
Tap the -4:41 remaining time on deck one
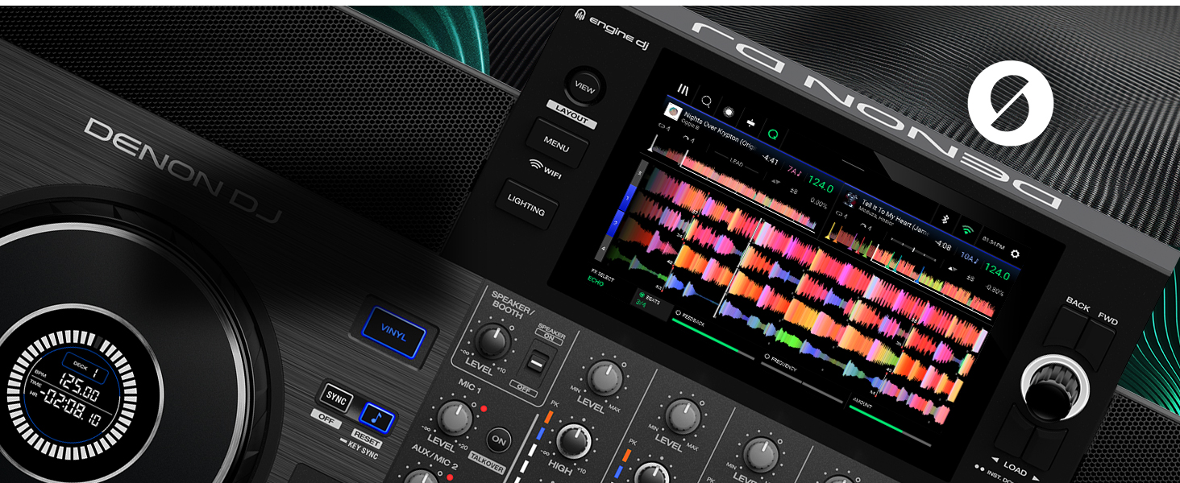(x=770, y=159)
